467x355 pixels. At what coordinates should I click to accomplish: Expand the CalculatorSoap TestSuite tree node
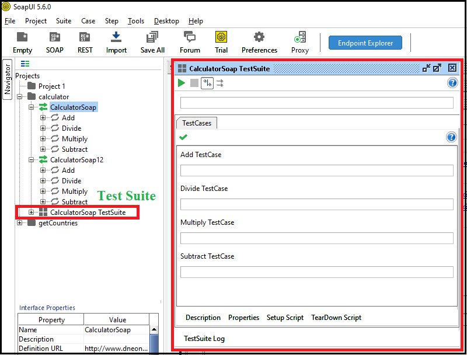(x=32, y=212)
